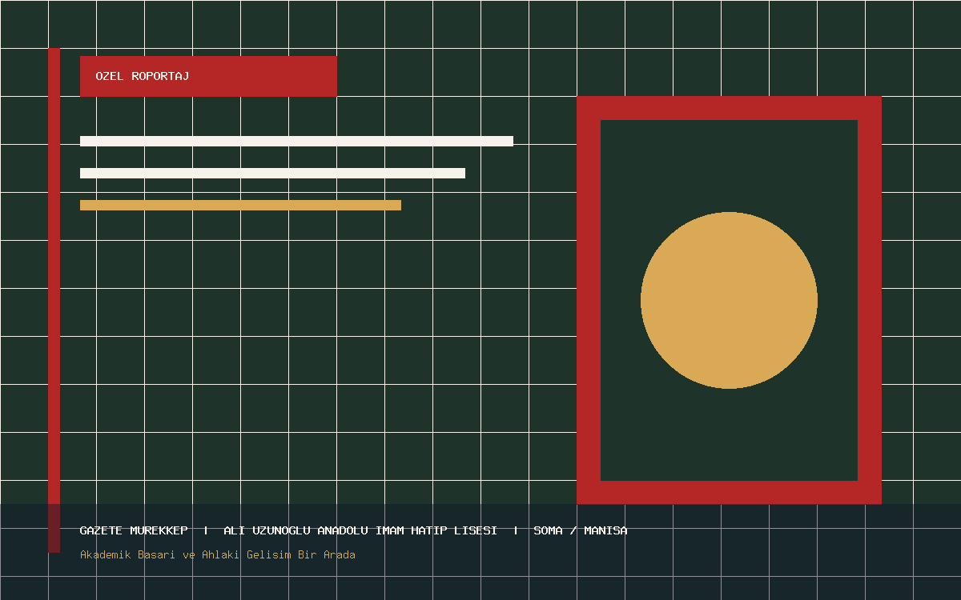The height and width of the screenshot is (600, 961).
Task: Select ALI UZUNOGLU ANADOLU IMAM HATIP LISESI text
Action: click(360, 530)
